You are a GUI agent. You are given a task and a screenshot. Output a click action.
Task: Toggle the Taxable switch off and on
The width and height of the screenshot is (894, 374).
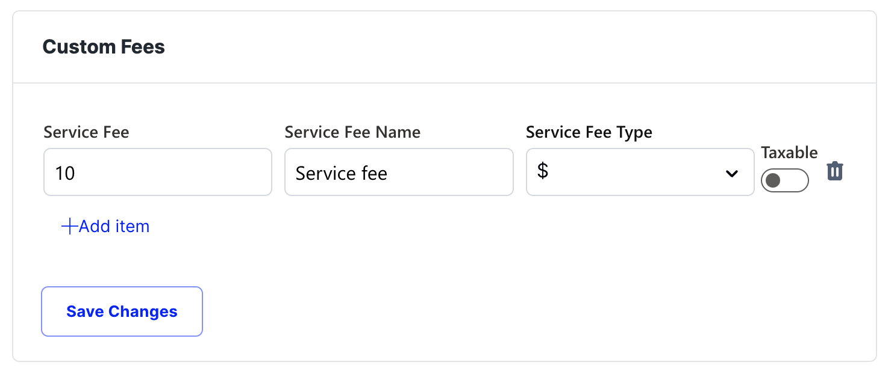click(785, 180)
